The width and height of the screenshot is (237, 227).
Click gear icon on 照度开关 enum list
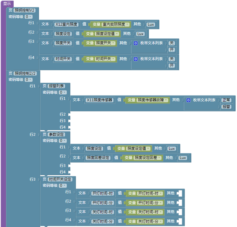pyautogui.click(x=136, y=43)
